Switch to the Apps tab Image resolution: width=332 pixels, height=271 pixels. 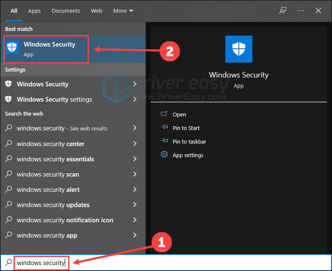pyautogui.click(x=34, y=11)
